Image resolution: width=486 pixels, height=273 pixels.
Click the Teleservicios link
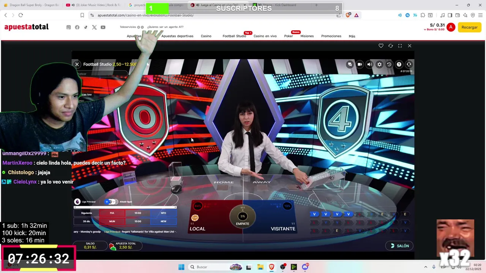[x=128, y=27]
